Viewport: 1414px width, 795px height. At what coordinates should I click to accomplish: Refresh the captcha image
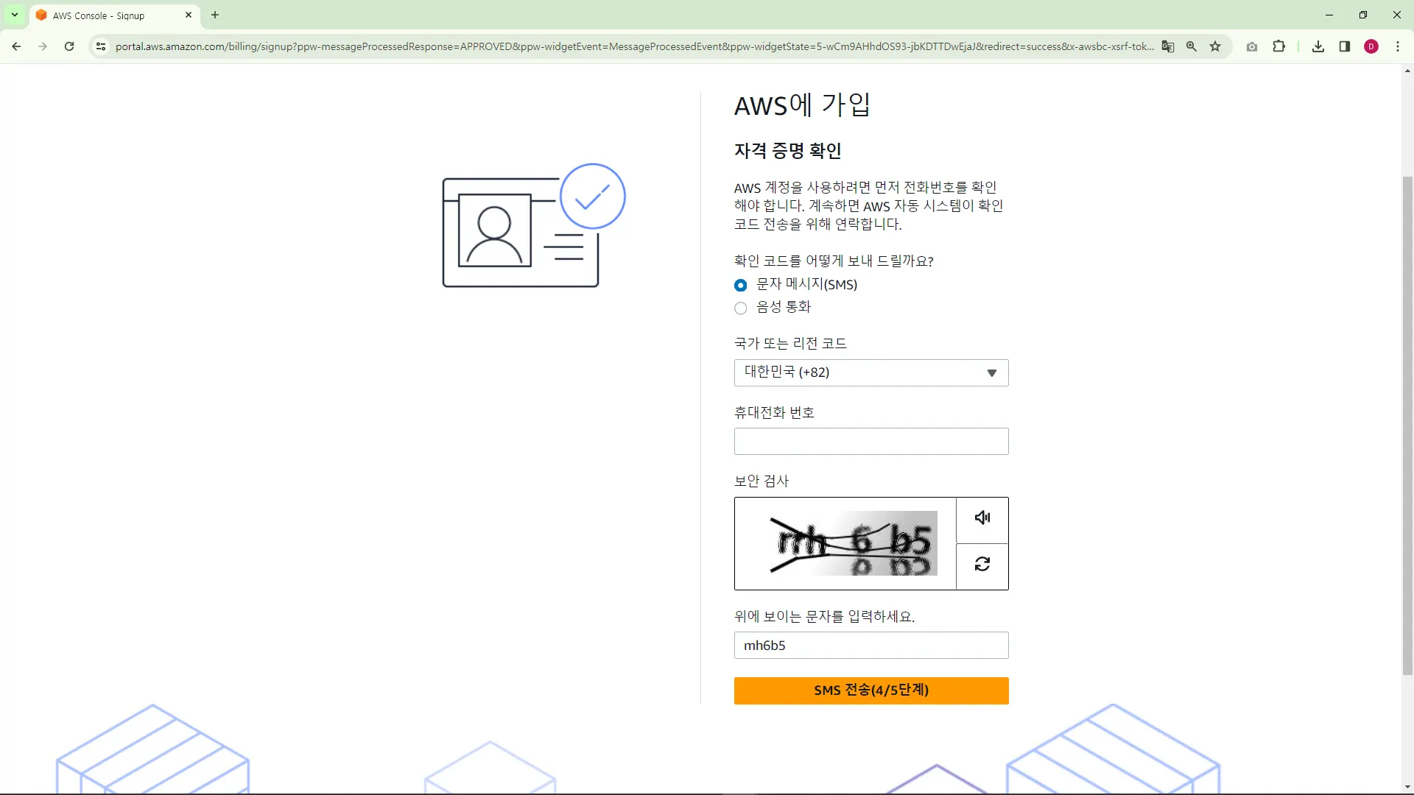point(982,564)
